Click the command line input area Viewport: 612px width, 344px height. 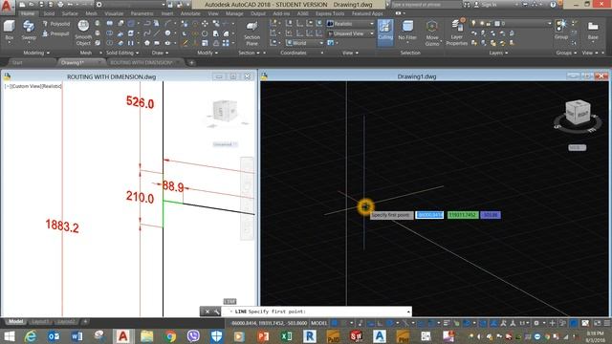(317, 312)
